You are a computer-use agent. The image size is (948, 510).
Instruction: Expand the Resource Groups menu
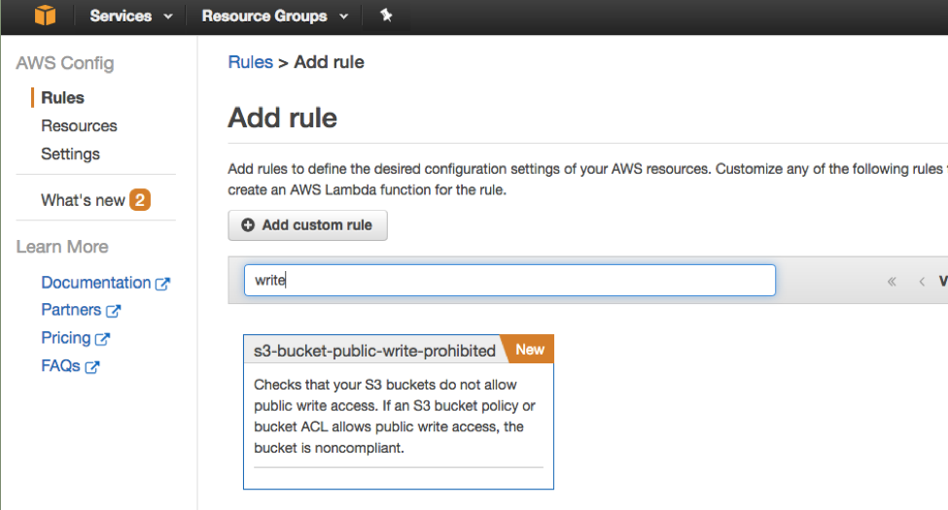click(x=275, y=16)
